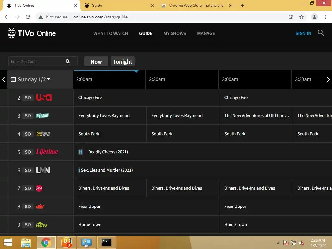The image size is (332, 249).
Task: Open WHAT TO WATCH menu
Action: point(111,33)
